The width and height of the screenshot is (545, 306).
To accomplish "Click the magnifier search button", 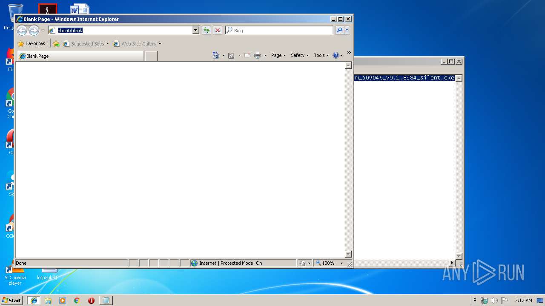I will point(339,30).
